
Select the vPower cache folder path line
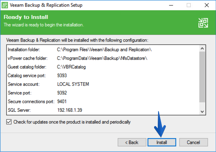pos(102,58)
